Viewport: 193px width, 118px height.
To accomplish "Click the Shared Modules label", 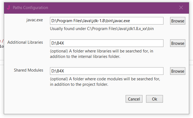I will (x=28, y=70).
